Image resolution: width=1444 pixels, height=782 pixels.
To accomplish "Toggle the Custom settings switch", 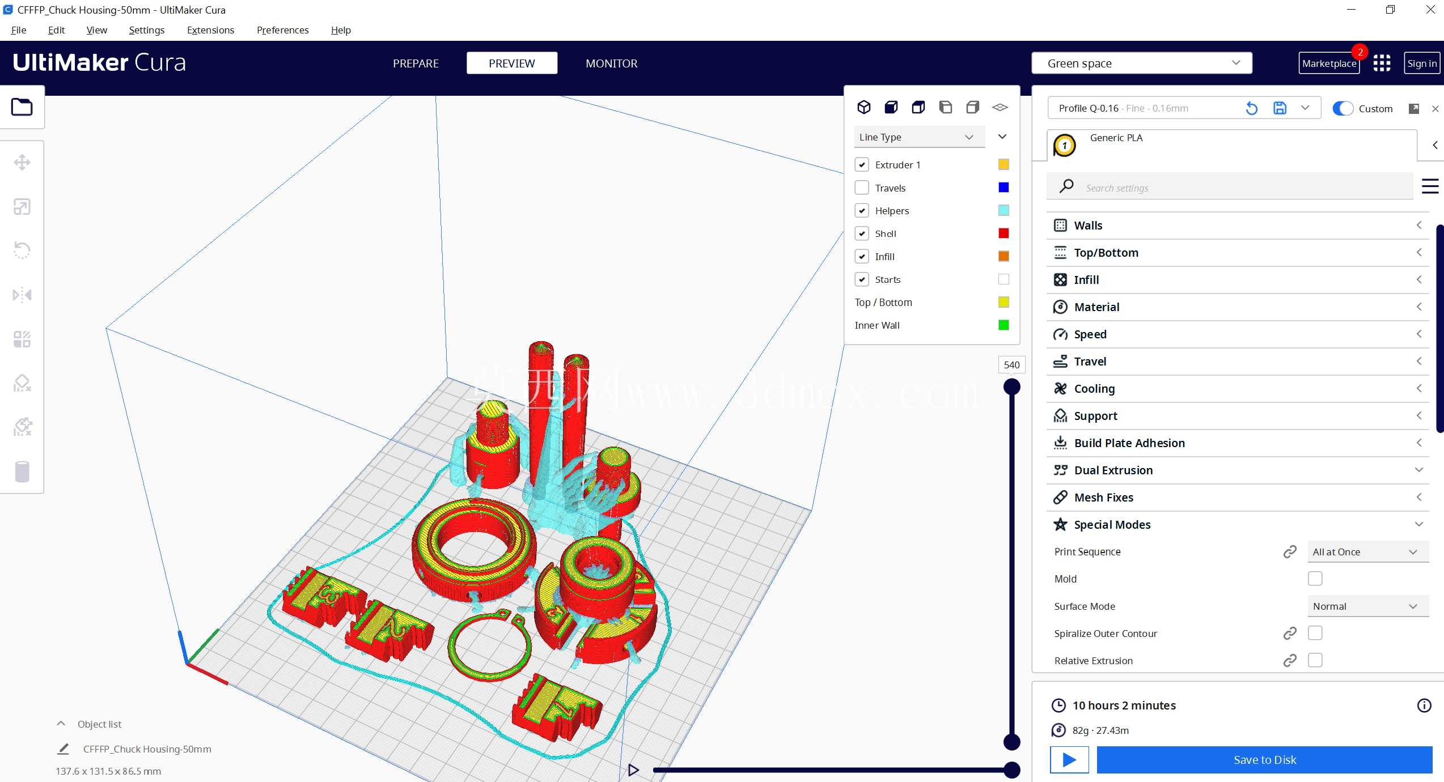I will (1343, 108).
